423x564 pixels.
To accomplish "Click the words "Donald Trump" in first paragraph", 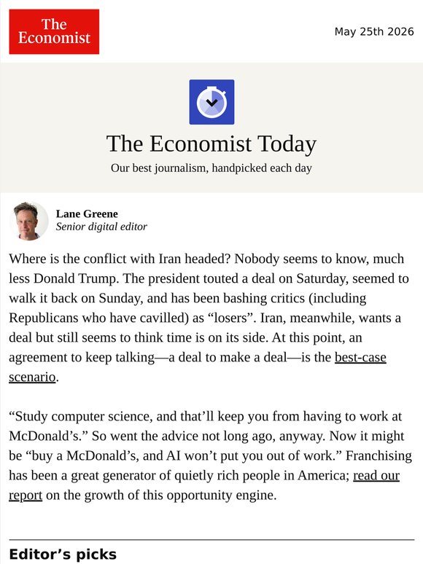I will [x=76, y=278].
